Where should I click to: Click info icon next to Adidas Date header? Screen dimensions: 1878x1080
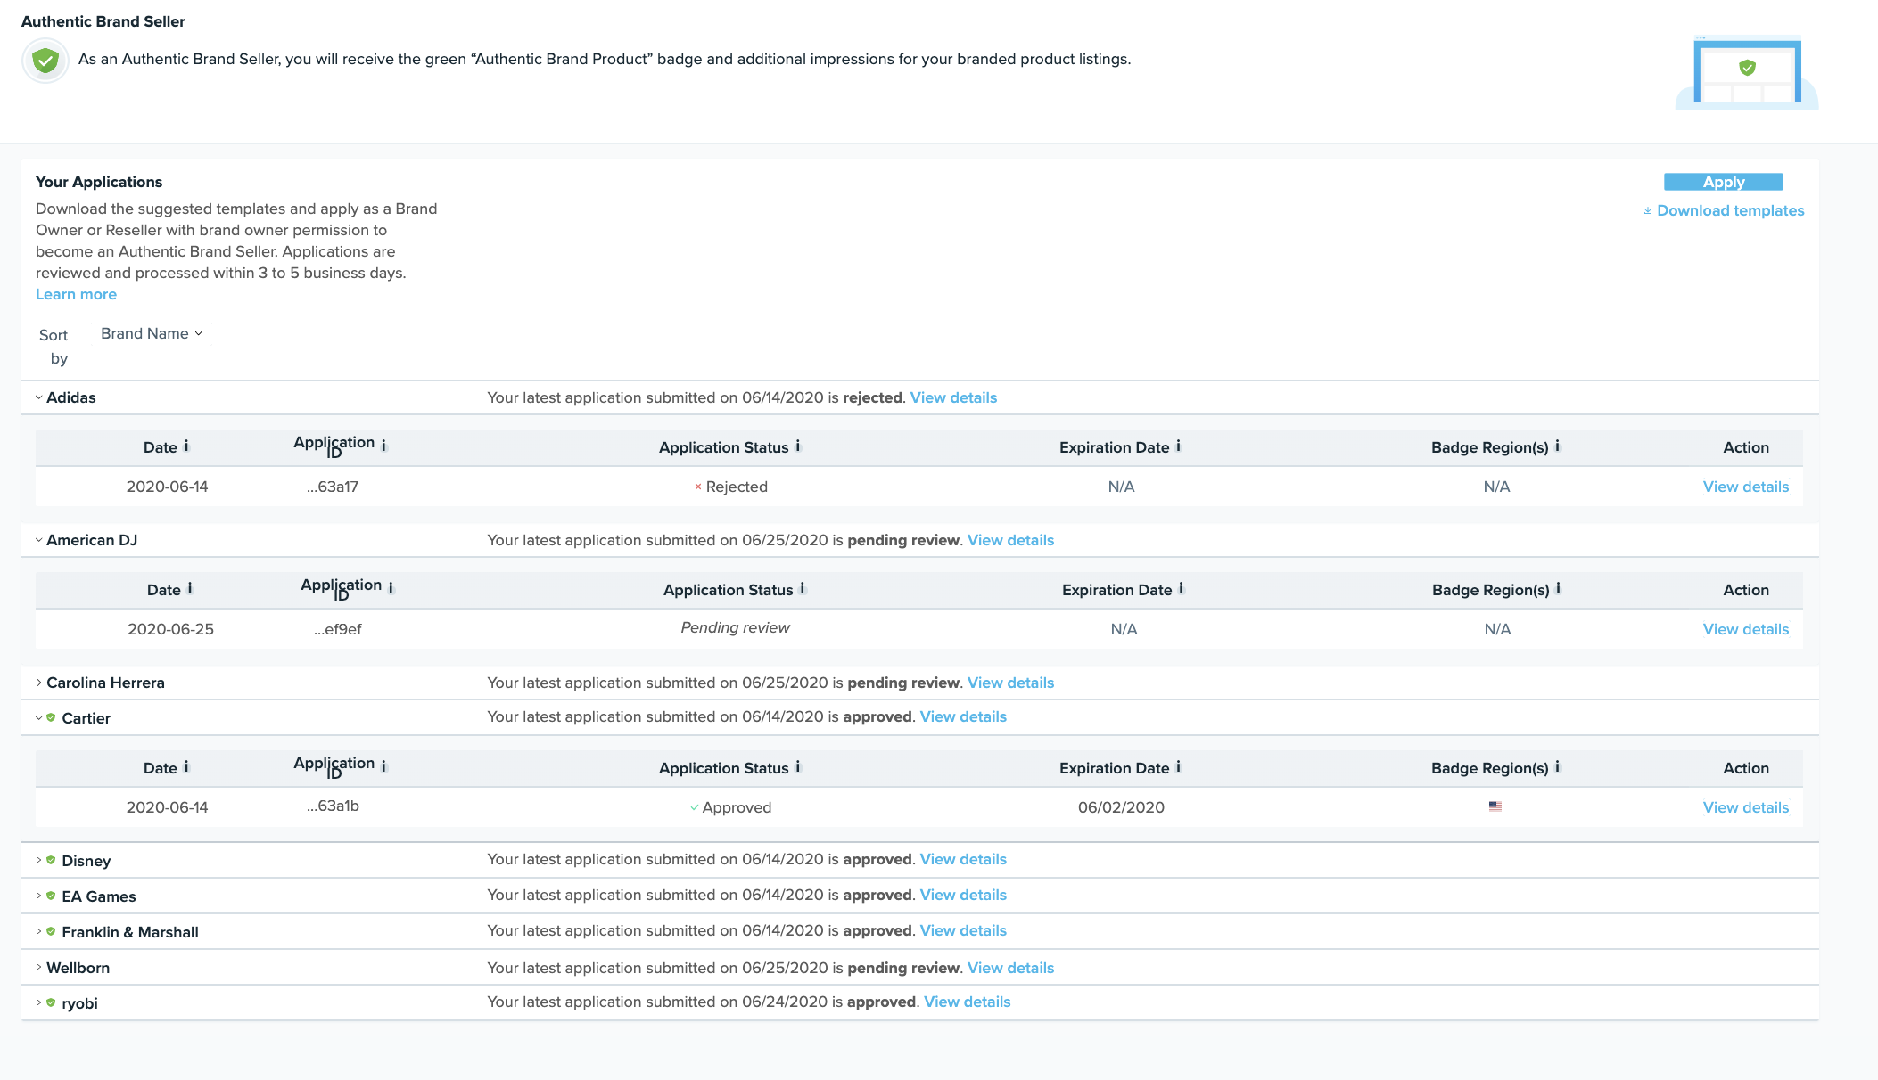pos(186,446)
